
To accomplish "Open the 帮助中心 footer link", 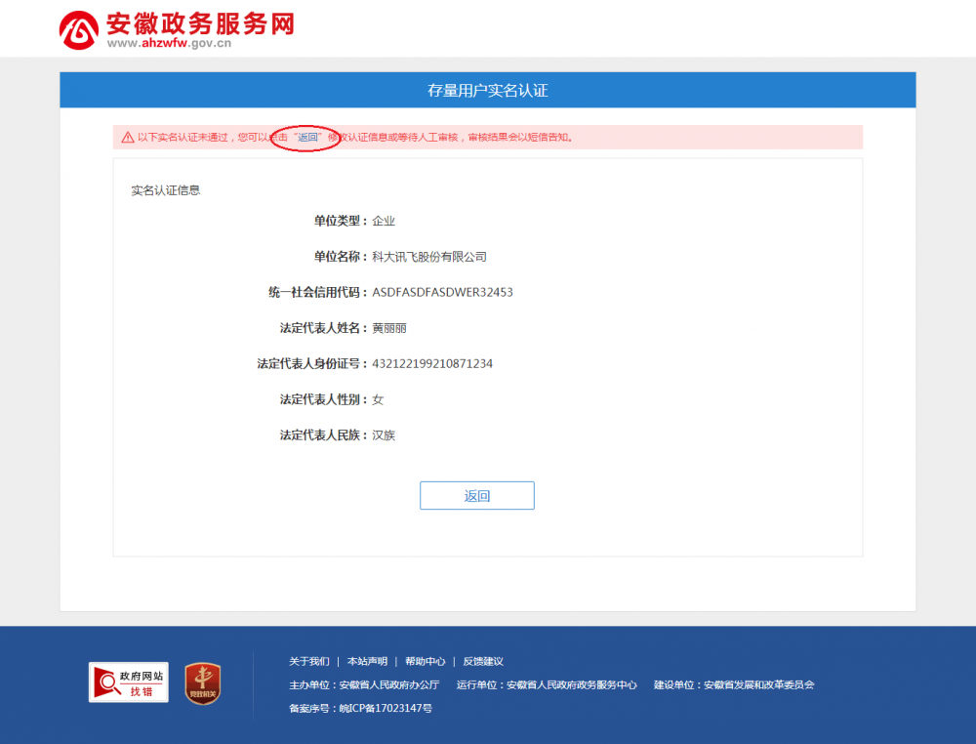I will point(427,661).
